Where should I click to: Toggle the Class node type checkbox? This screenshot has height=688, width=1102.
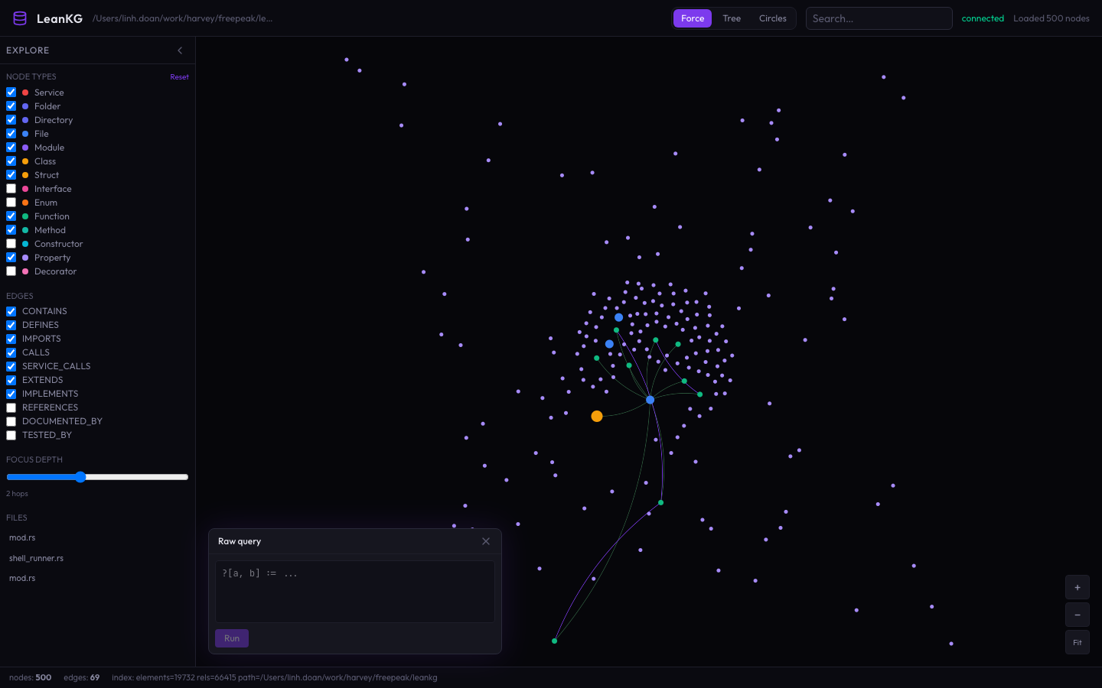tap(11, 161)
